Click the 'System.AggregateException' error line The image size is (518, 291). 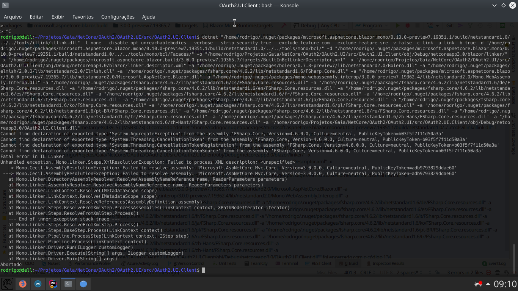pyautogui.click(x=222, y=134)
